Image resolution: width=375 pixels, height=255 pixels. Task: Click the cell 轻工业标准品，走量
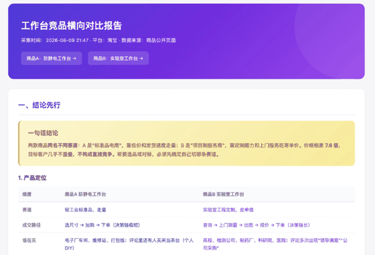point(86,210)
